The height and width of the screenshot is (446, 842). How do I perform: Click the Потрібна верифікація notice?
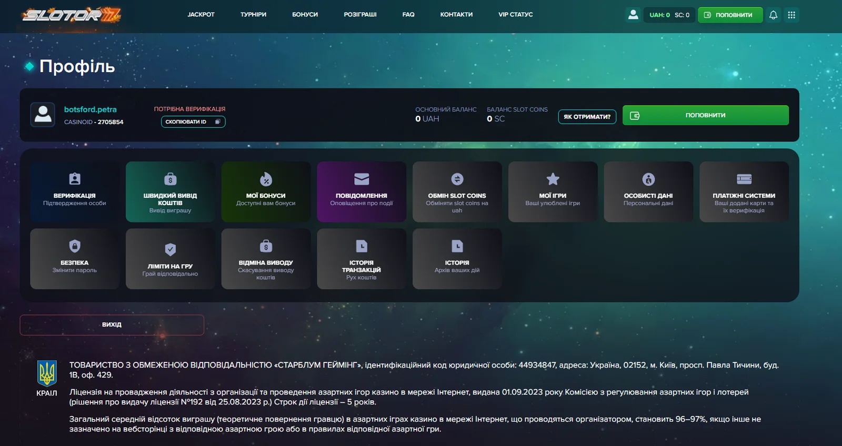[189, 109]
